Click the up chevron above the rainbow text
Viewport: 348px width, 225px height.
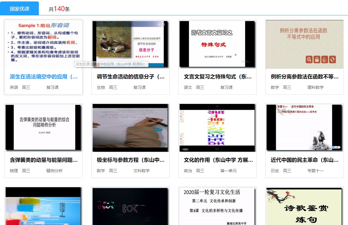[x=217, y=107]
